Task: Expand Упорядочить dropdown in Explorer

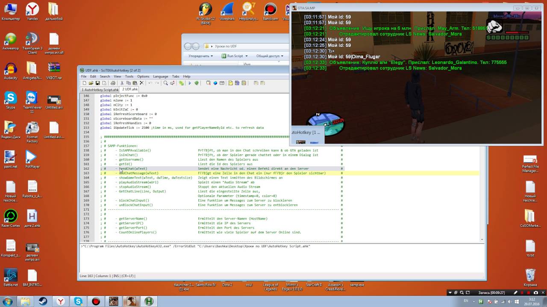Action: [200, 56]
